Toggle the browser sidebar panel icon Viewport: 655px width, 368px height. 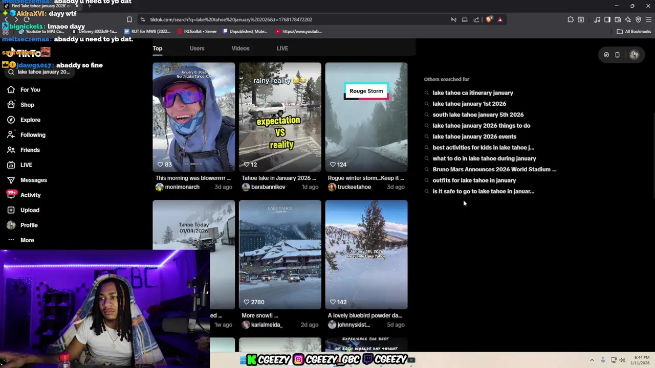[x=607, y=19]
